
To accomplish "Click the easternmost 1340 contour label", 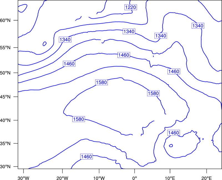I will click(198, 26).
